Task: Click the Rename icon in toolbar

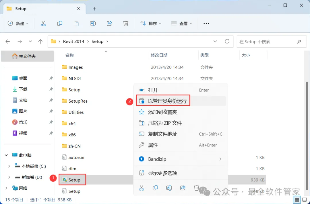Action: pos(93,23)
